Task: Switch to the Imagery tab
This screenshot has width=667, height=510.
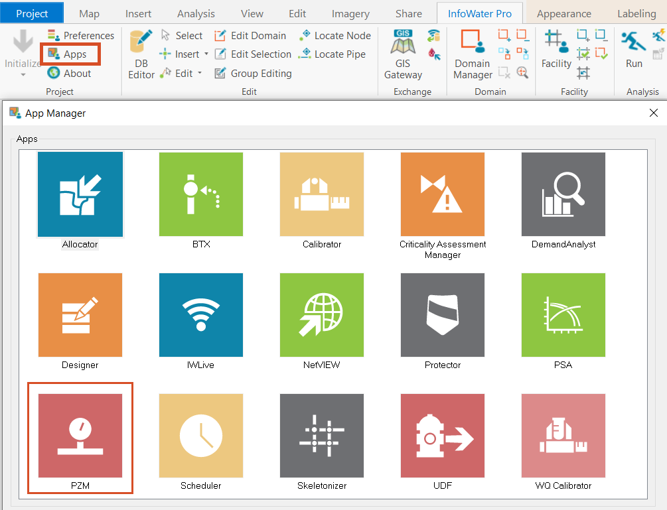Action: [x=350, y=14]
